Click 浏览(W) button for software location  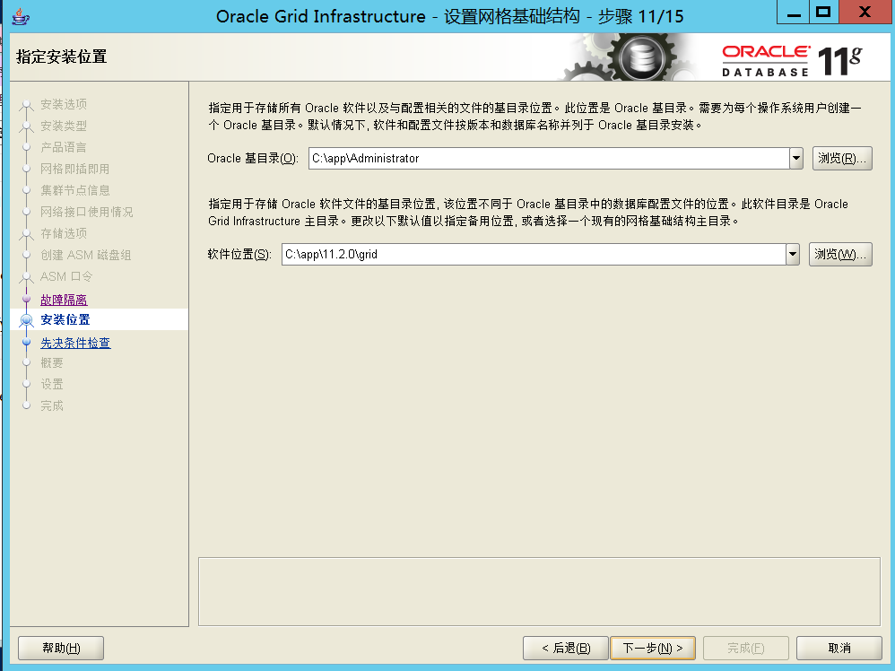coord(840,254)
